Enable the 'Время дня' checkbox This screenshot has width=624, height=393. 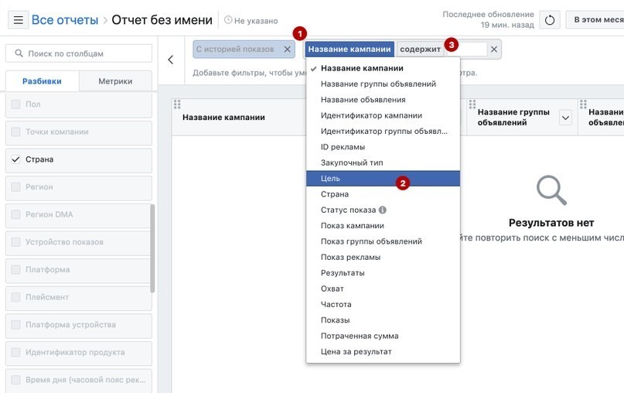click(16, 380)
